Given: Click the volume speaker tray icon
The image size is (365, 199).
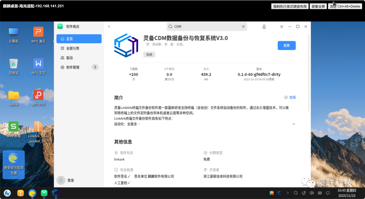Looking at the screenshot, I should [312, 193].
